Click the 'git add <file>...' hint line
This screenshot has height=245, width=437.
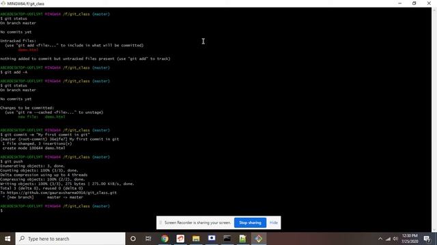tap(74, 46)
